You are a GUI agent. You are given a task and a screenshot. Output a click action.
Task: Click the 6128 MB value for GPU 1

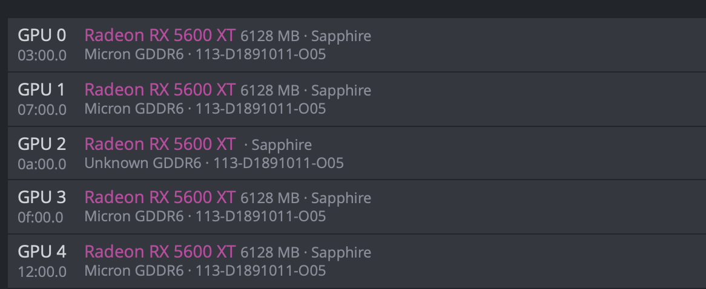click(x=270, y=91)
